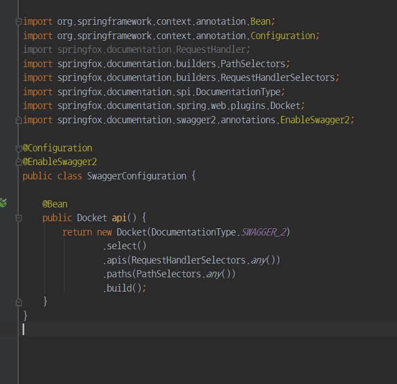Click the .select() call
This screenshot has height=384, width=397.
tap(124, 246)
